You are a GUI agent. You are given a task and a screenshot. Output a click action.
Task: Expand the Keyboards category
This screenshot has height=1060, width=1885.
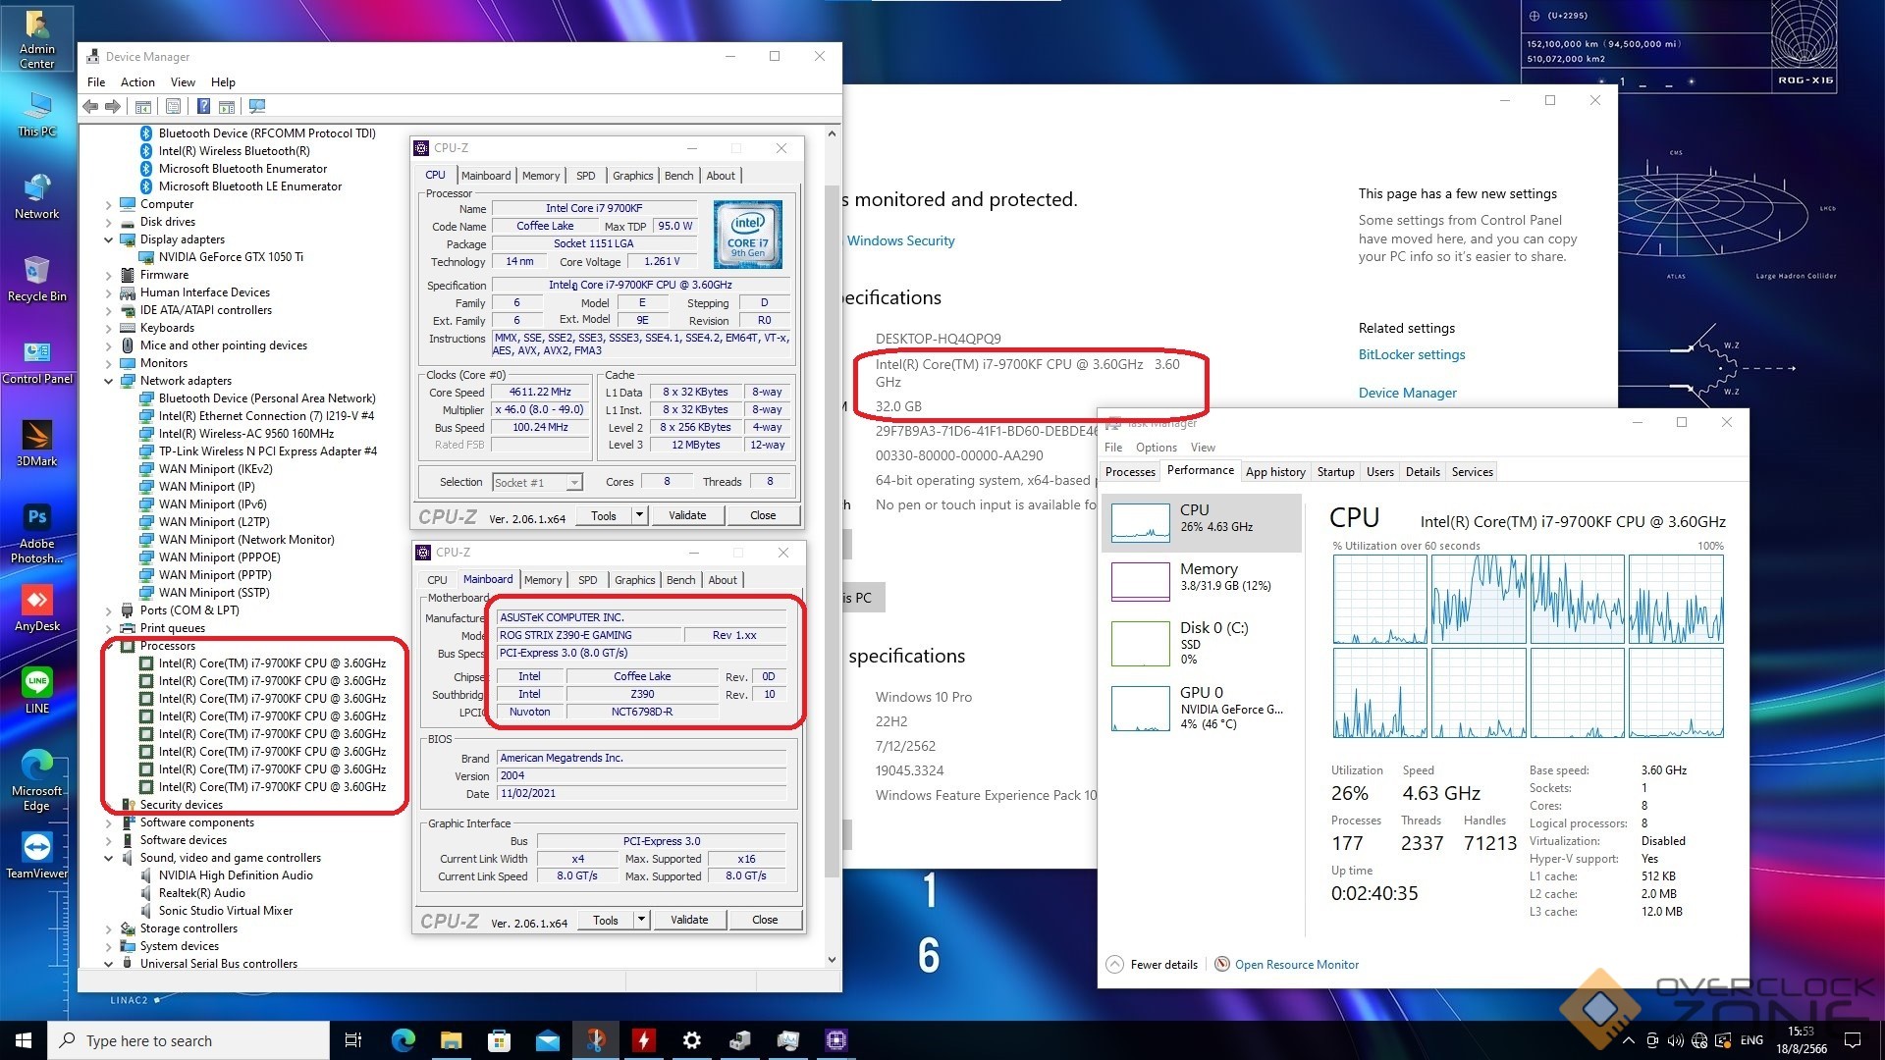click(x=109, y=328)
